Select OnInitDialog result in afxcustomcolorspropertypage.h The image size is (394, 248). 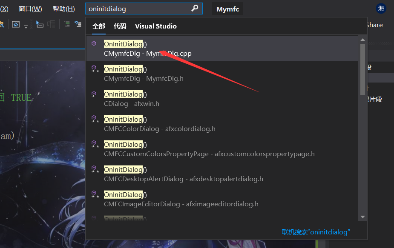(222, 149)
